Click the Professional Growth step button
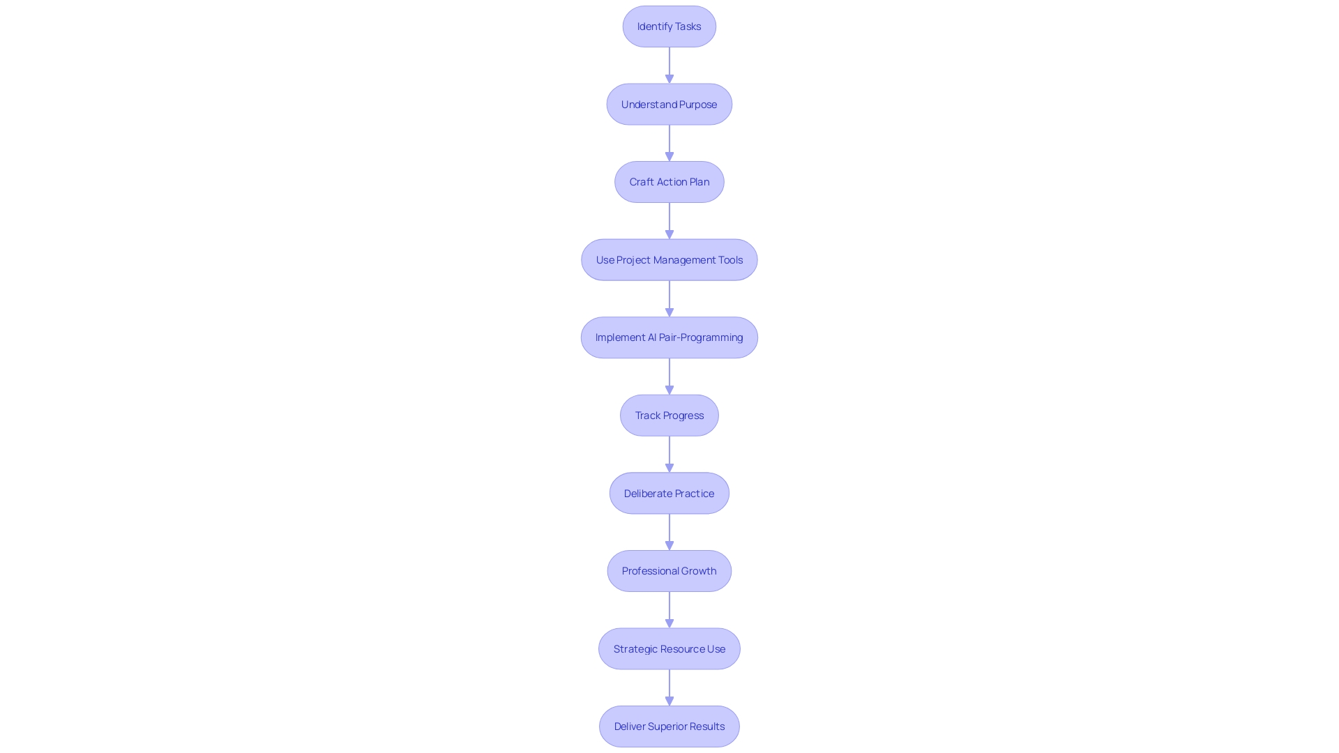This screenshot has height=753, width=1339. 669,570
